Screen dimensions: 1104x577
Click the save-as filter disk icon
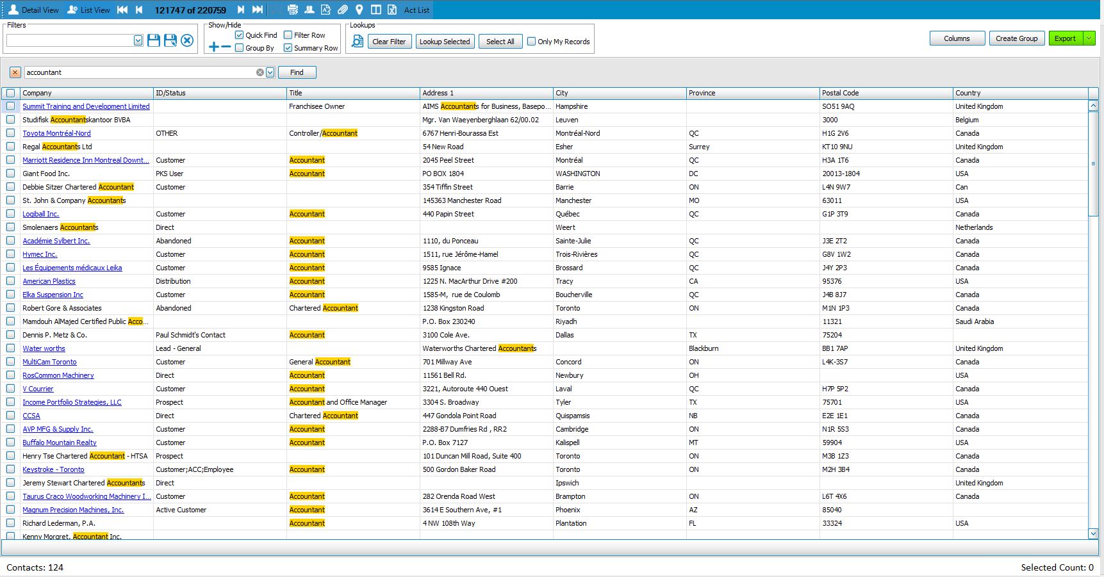(170, 40)
